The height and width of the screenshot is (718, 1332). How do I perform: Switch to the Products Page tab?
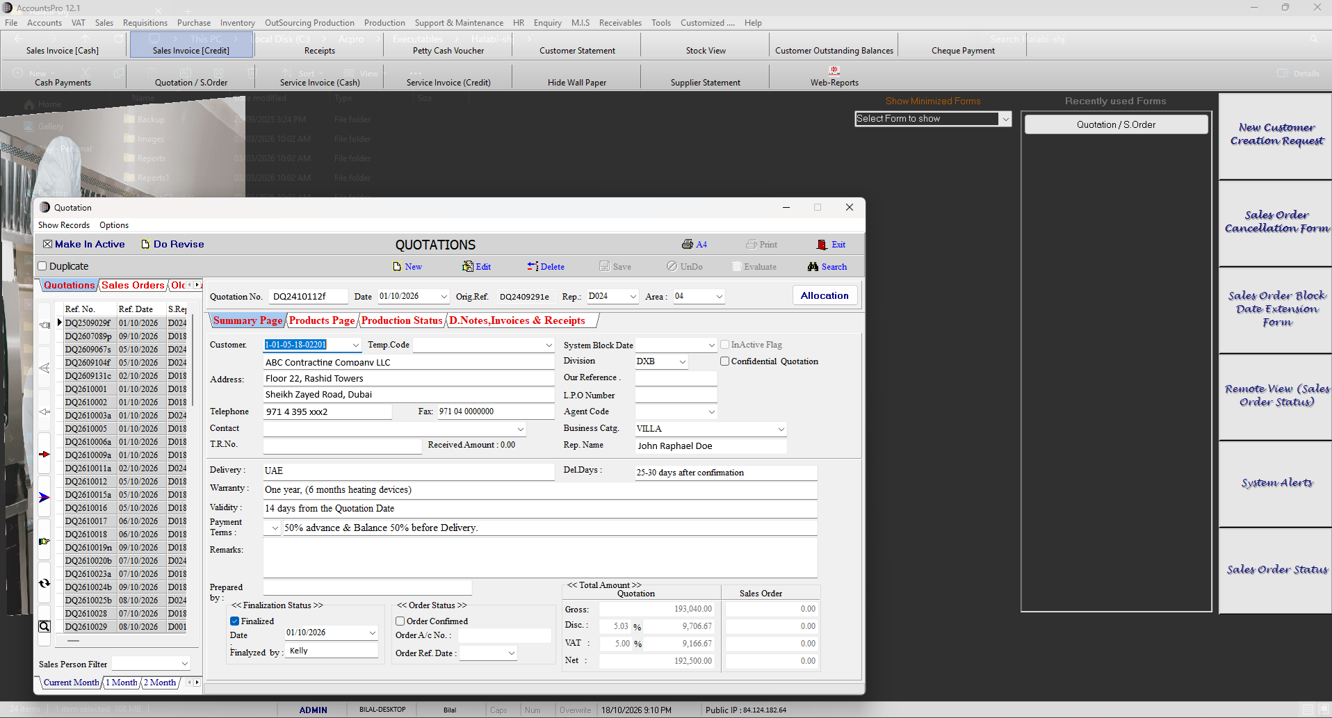[x=322, y=320]
